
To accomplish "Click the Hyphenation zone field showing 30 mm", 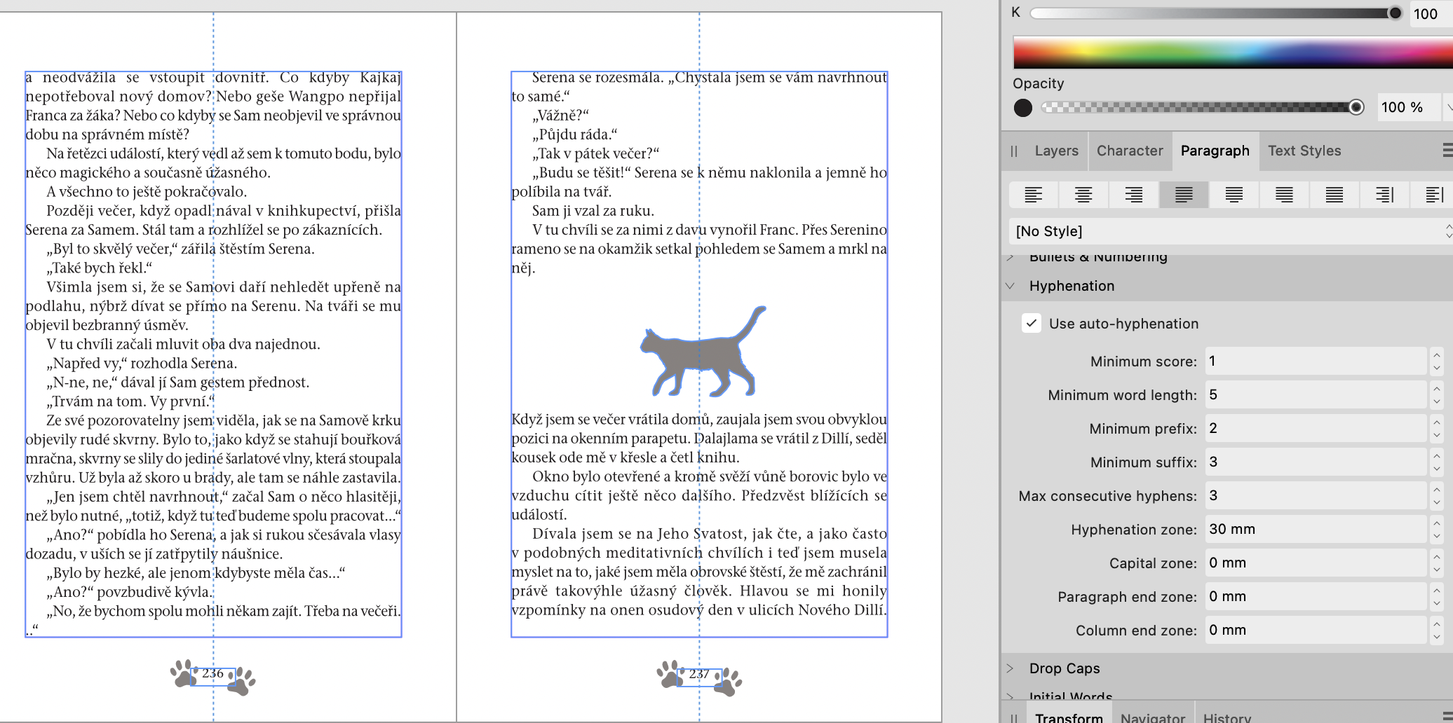I will point(1316,530).
